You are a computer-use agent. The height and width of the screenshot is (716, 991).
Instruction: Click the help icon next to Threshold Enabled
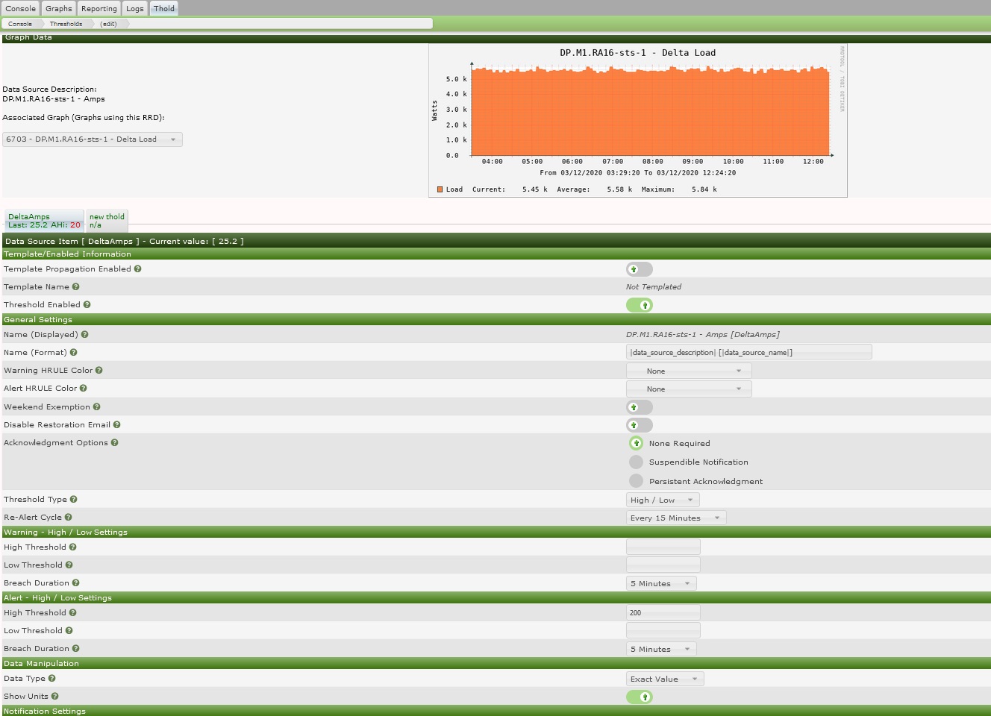[87, 304]
